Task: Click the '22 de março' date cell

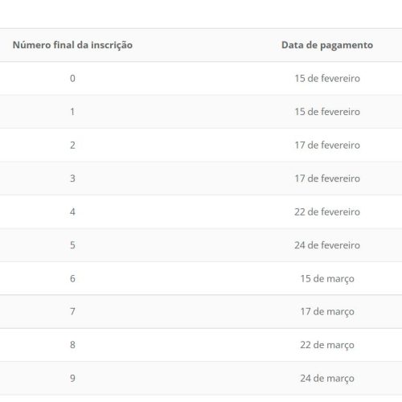Action: coord(327,345)
